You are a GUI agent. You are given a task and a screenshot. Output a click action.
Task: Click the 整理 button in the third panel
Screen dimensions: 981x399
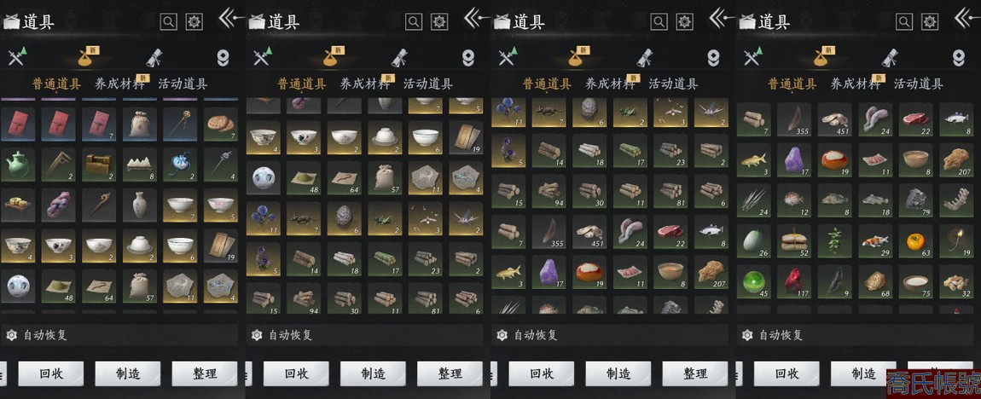point(695,374)
